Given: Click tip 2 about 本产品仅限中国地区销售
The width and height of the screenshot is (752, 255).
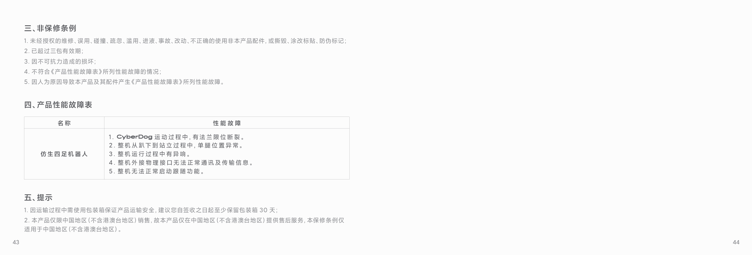Looking at the screenshot, I should (x=184, y=220).
